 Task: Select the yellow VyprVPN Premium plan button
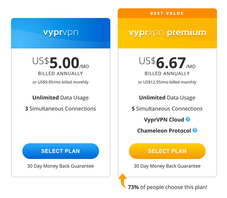coord(167,151)
